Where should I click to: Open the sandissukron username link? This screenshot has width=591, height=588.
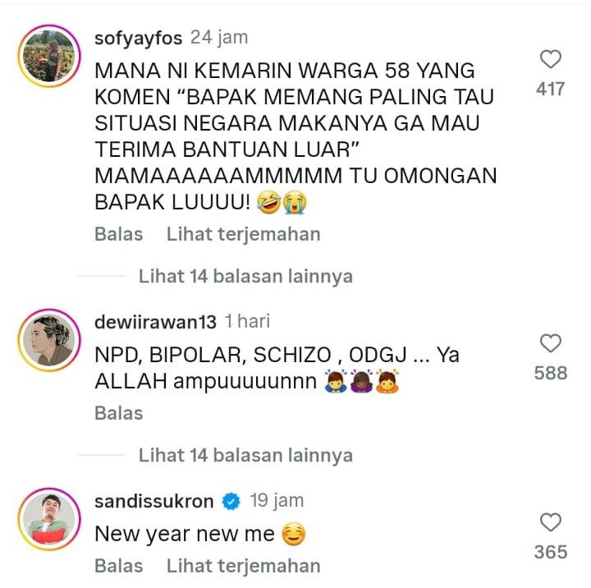coord(153,501)
